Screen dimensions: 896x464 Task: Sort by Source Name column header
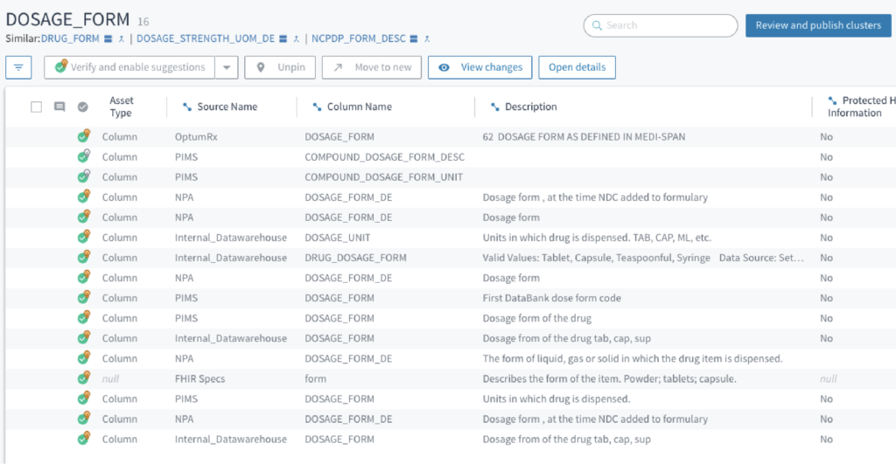coord(227,107)
